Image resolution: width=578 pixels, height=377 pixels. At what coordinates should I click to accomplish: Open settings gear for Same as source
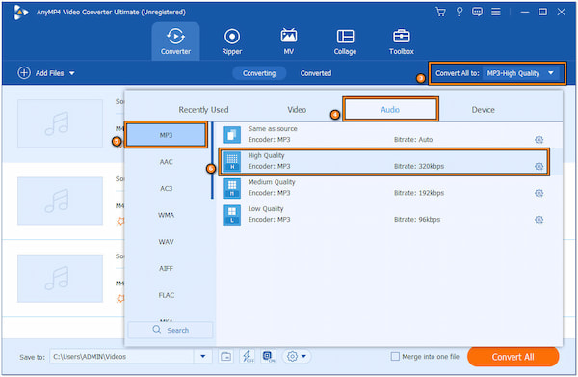pos(539,140)
